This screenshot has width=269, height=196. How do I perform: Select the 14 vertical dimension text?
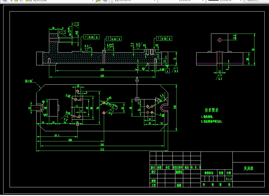click(x=139, y=110)
